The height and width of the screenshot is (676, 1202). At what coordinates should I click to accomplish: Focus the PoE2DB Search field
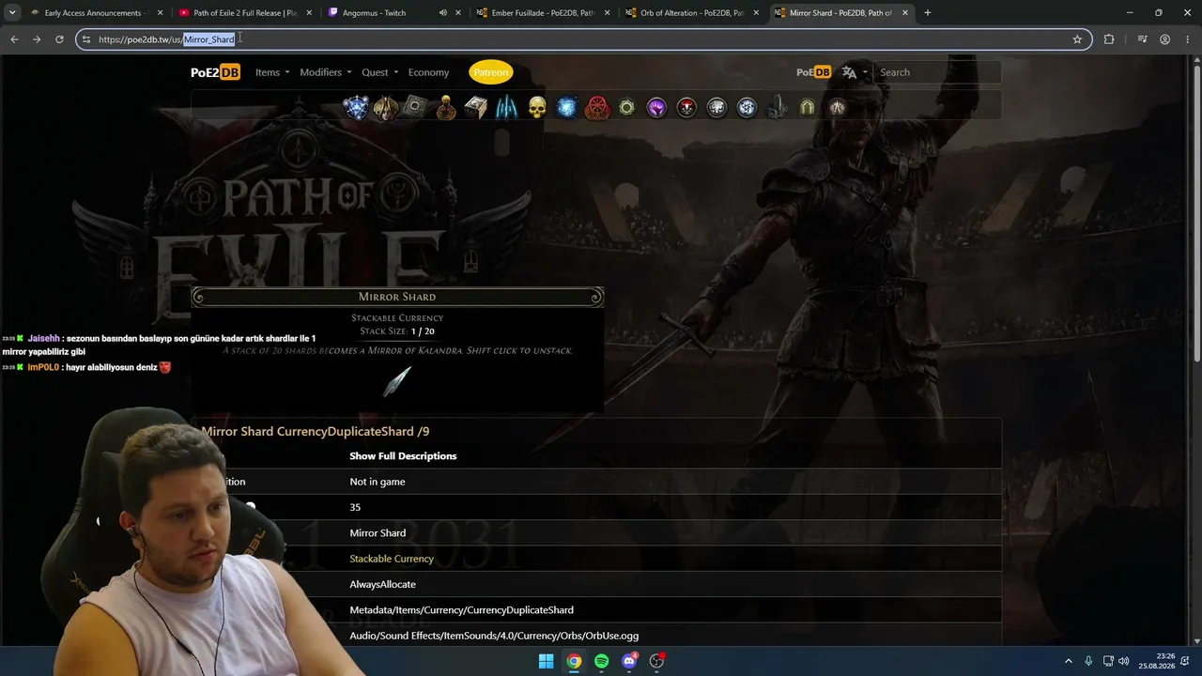tap(937, 72)
